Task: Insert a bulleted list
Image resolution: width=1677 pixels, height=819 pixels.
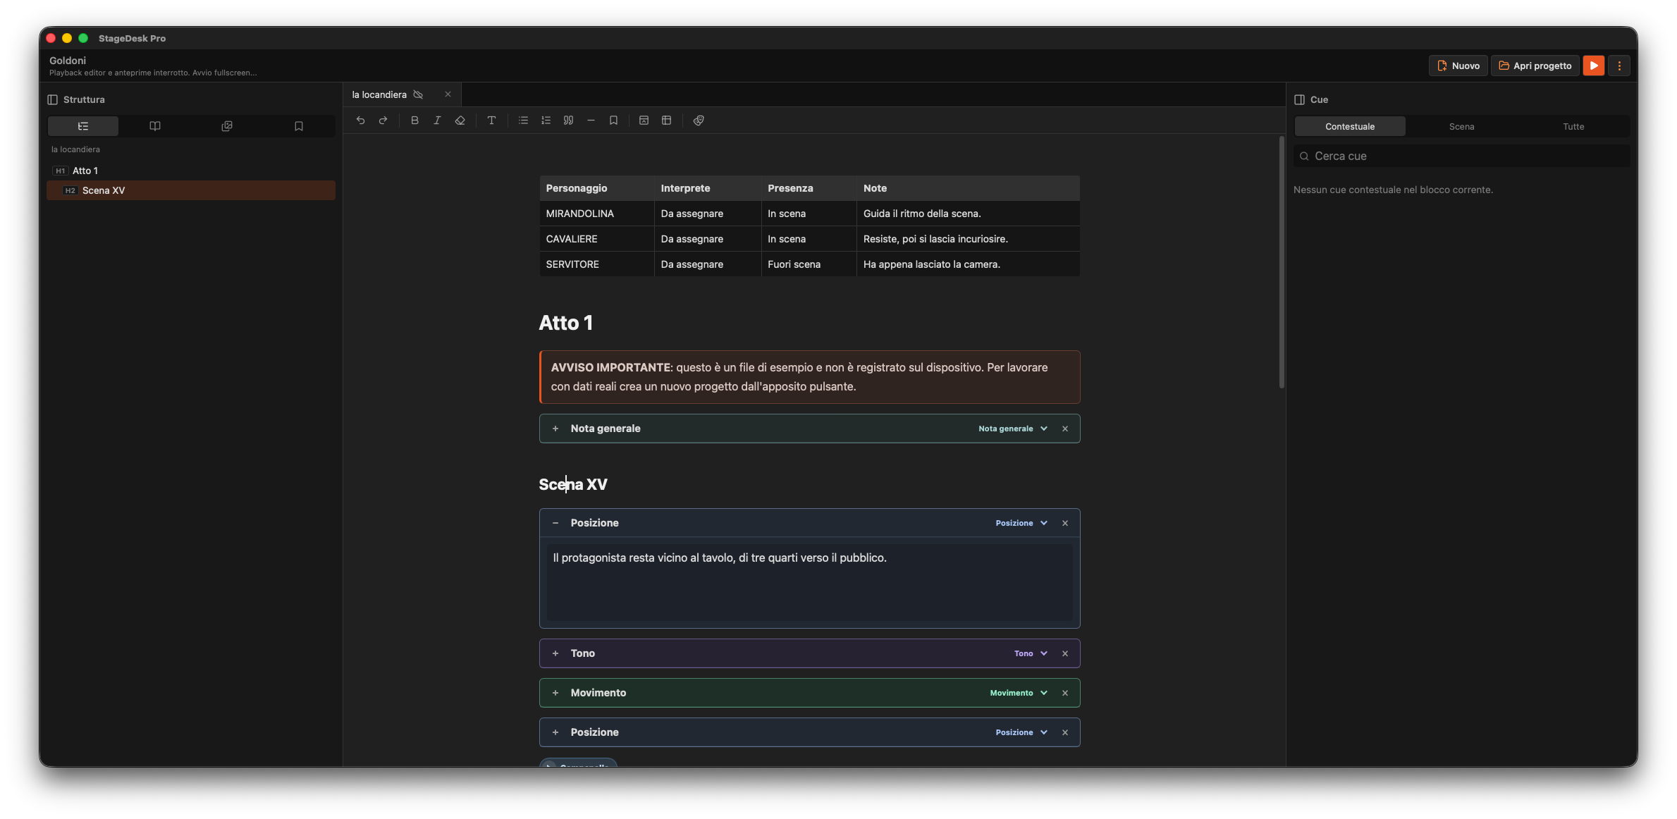Action: 523,121
